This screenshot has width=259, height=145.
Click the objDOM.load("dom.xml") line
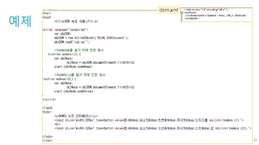click(72, 42)
